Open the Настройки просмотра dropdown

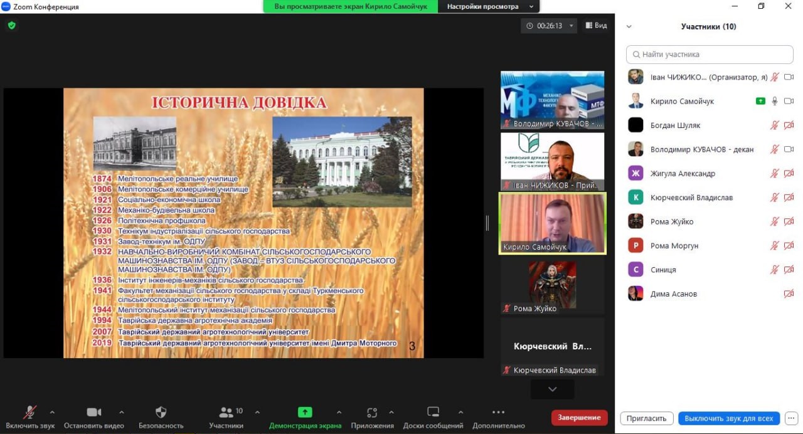489,6
